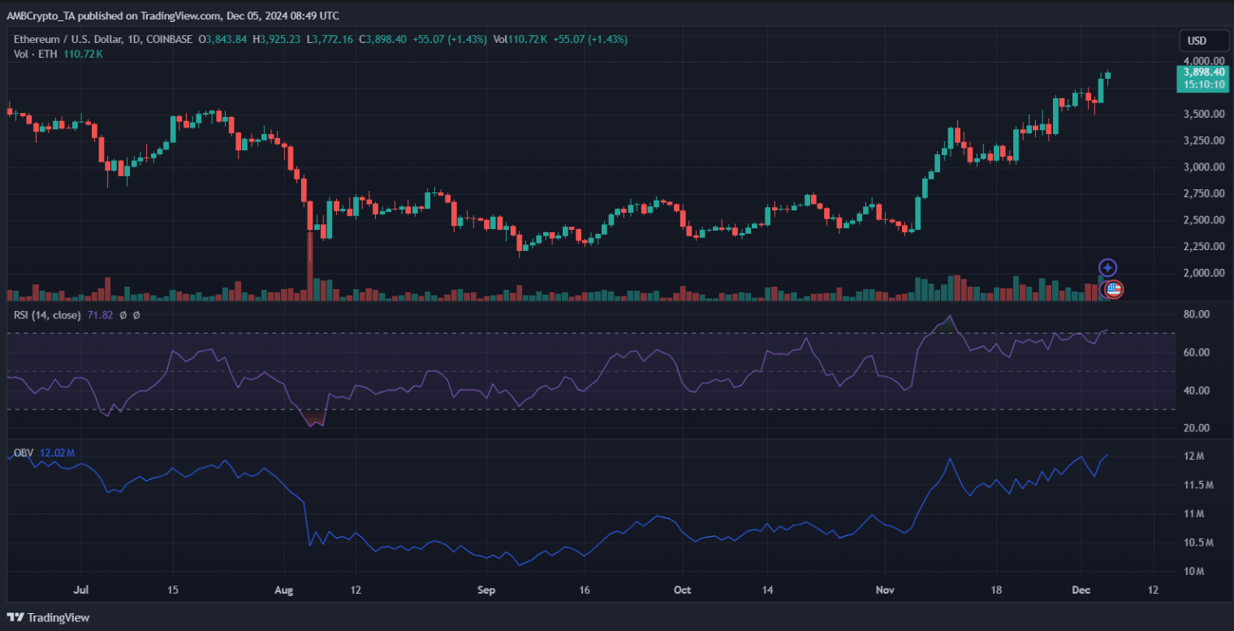This screenshot has height=631, width=1234.
Task: Click the Aug date label on time axis
Action: tap(283, 590)
